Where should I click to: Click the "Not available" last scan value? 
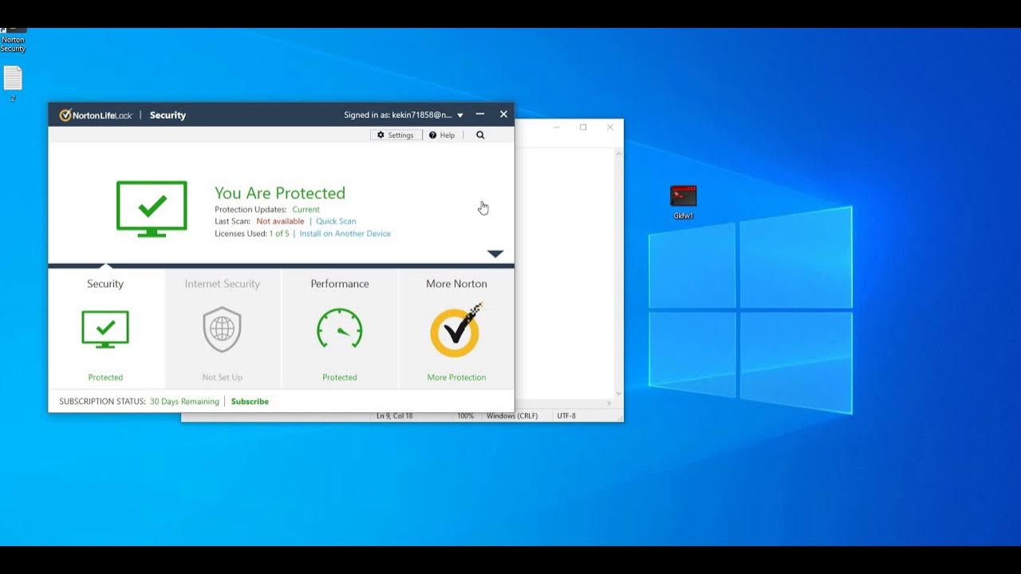(280, 222)
